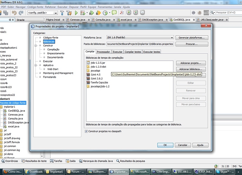The height and width of the screenshot is (175, 242).
Task: Open dropdown arrow next to Profile icon
Action: 109,13
